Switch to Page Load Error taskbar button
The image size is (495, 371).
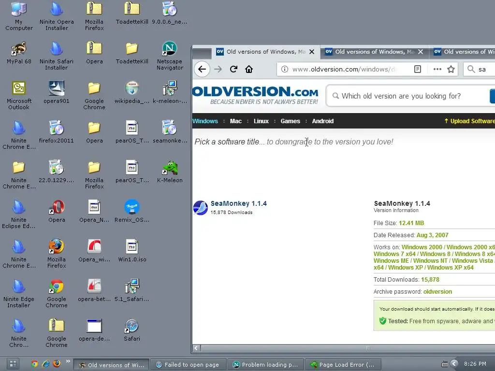click(343, 365)
